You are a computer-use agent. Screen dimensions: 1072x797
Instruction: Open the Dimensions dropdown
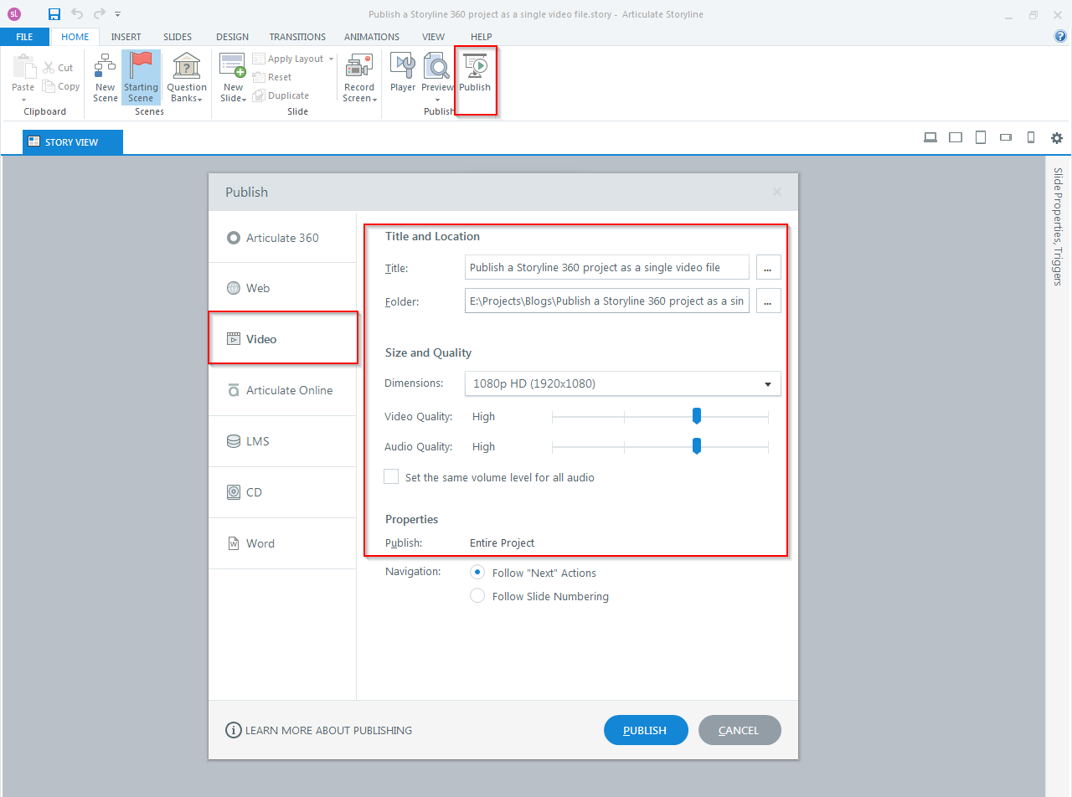(622, 383)
